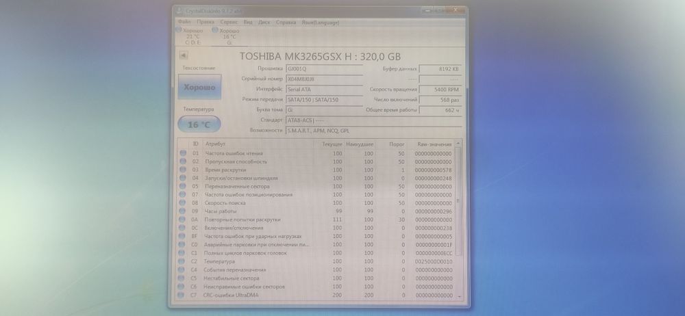Viewport: 685px width, 316px height.
Task: Sort table by the Атрибут column header
Action: point(215,144)
